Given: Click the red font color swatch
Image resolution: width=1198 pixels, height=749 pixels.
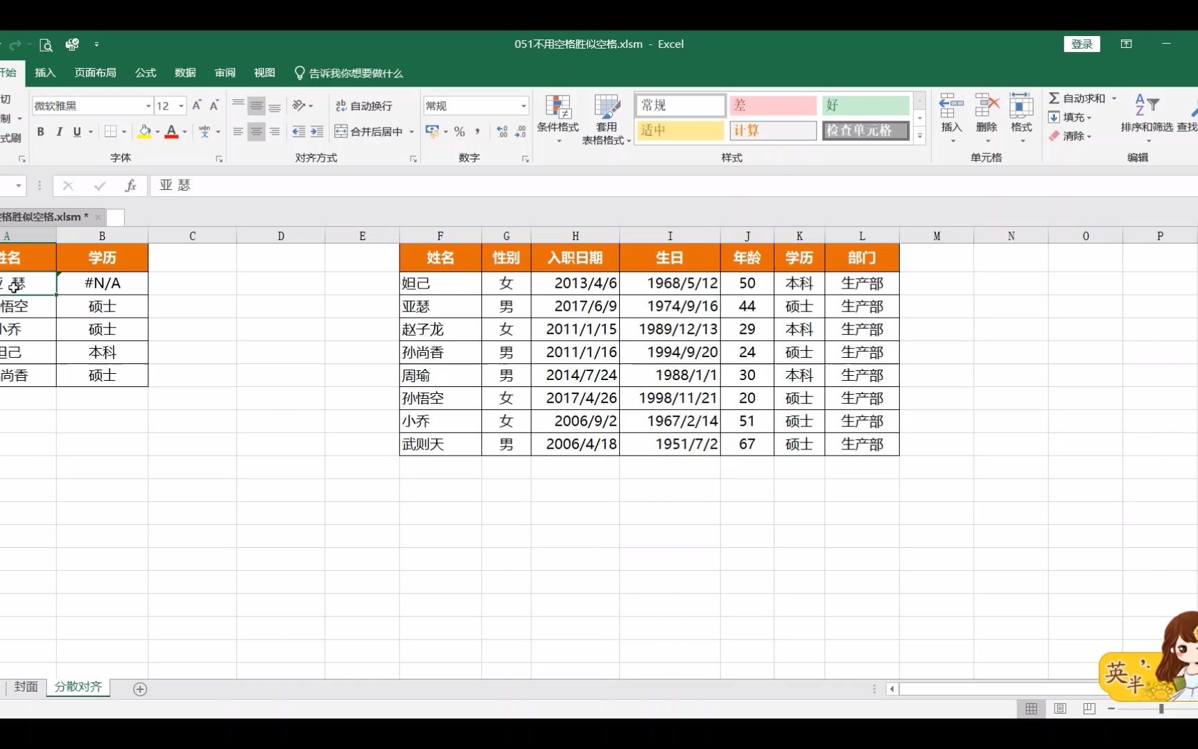Looking at the screenshot, I should (171, 135).
